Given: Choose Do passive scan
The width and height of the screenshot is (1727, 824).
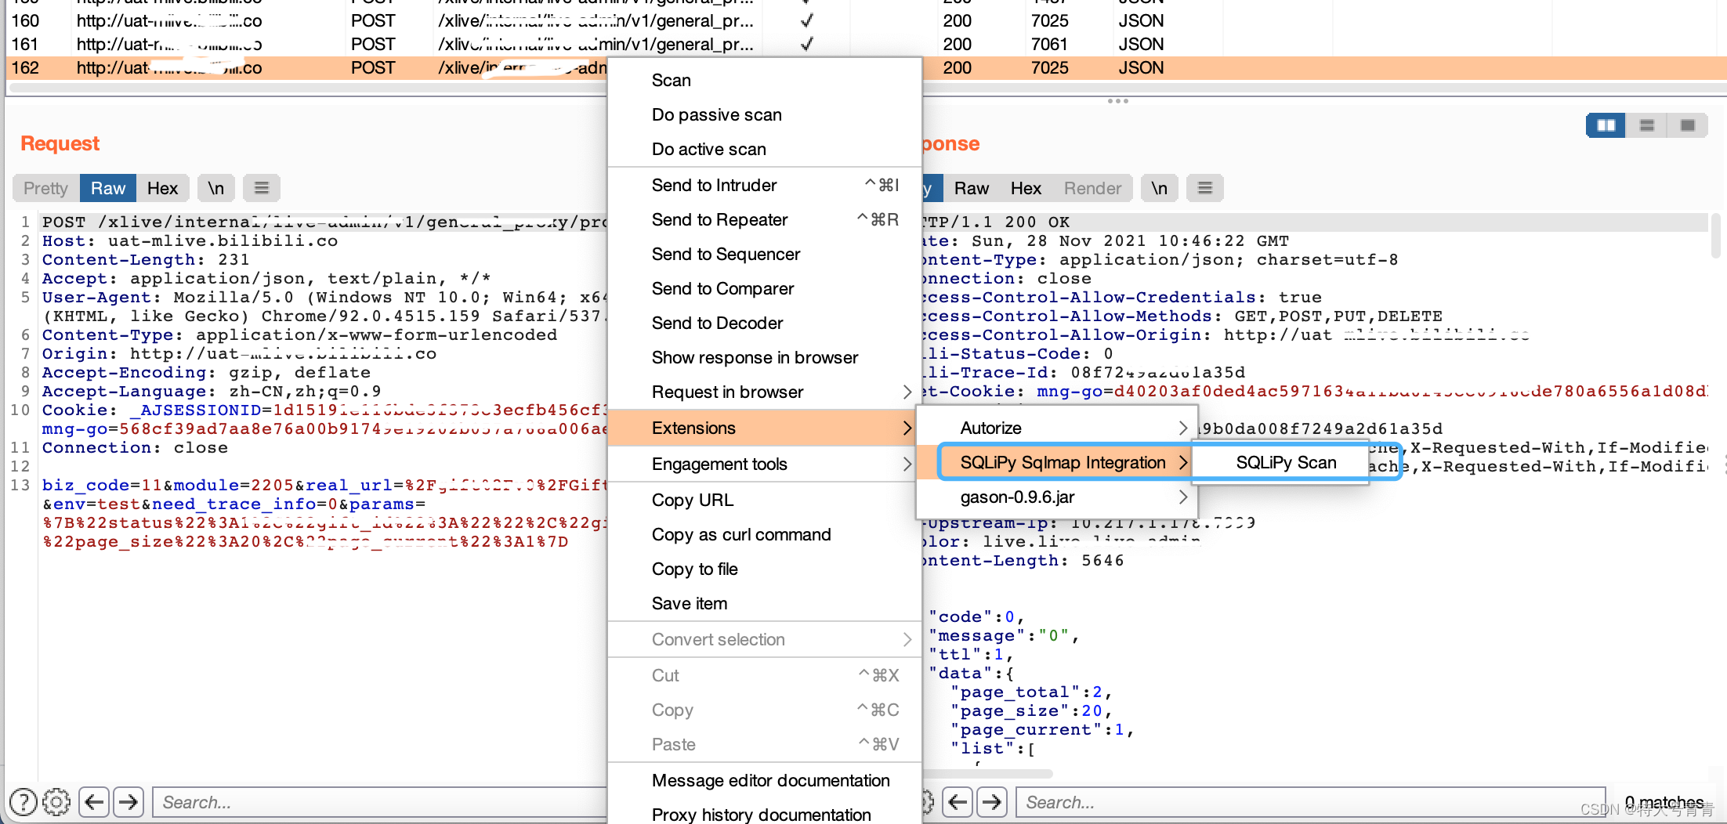Looking at the screenshot, I should 764,114.
